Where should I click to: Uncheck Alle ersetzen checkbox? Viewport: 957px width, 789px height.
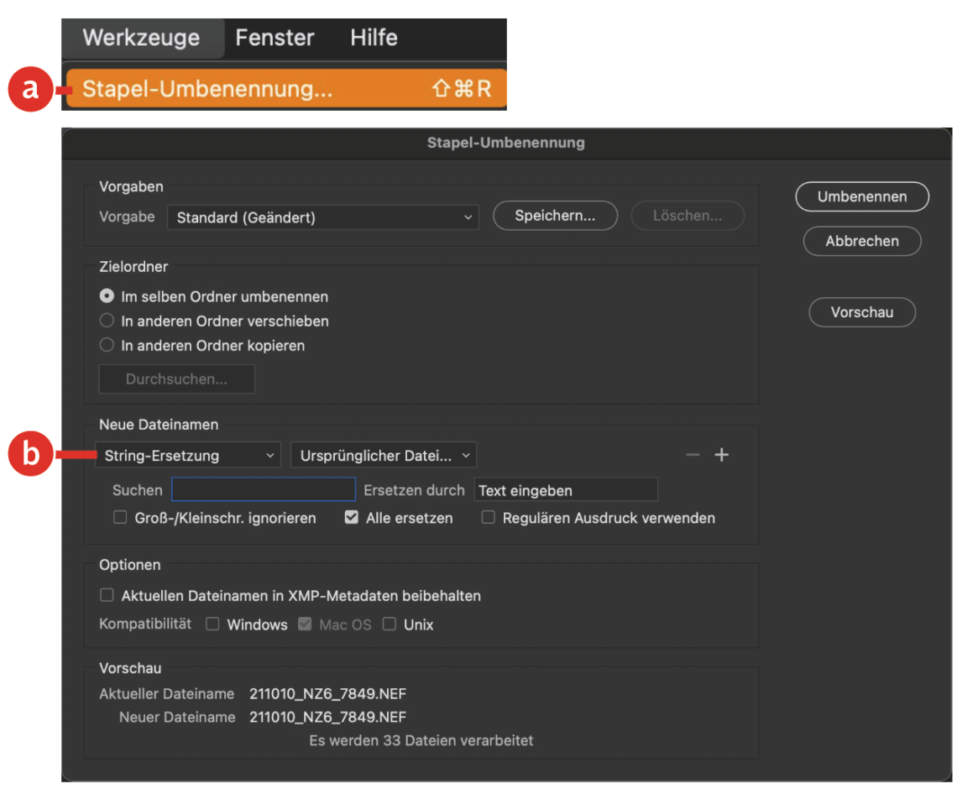[352, 517]
